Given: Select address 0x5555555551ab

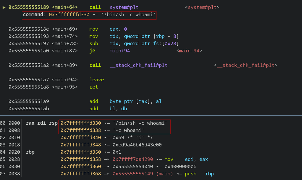Looking at the screenshot, I should tap(29, 109).
